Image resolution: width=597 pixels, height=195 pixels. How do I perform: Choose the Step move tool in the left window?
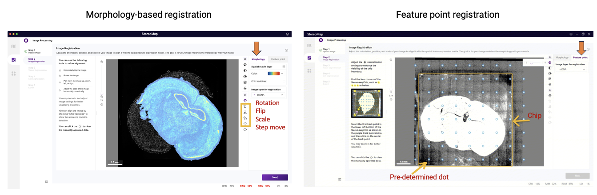[x=245, y=124]
